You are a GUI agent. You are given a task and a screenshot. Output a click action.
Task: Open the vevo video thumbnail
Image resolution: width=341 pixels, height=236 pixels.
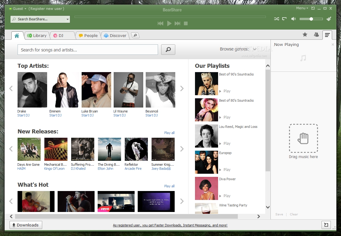[116, 201]
